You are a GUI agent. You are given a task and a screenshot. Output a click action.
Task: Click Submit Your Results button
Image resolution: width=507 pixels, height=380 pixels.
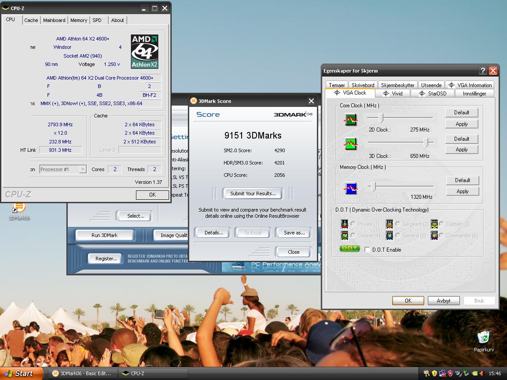click(253, 193)
